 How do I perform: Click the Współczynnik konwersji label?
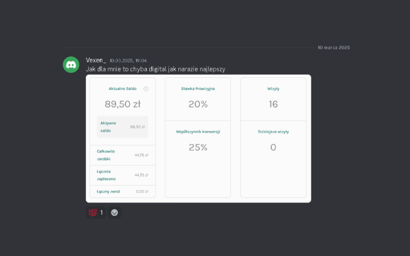coord(198,132)
